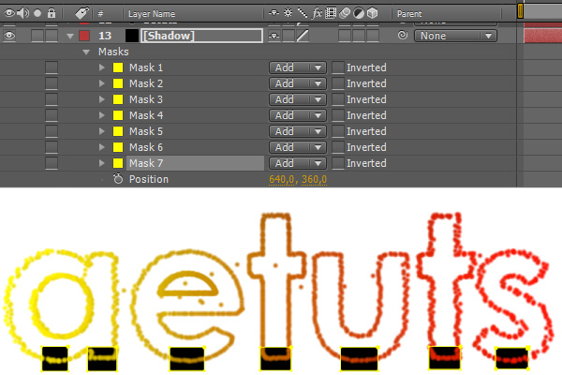562x375 pixels.
Task: Enable Inverted checkbox for Mask 4
Action: pyautogui.click(x=338, y=115)
